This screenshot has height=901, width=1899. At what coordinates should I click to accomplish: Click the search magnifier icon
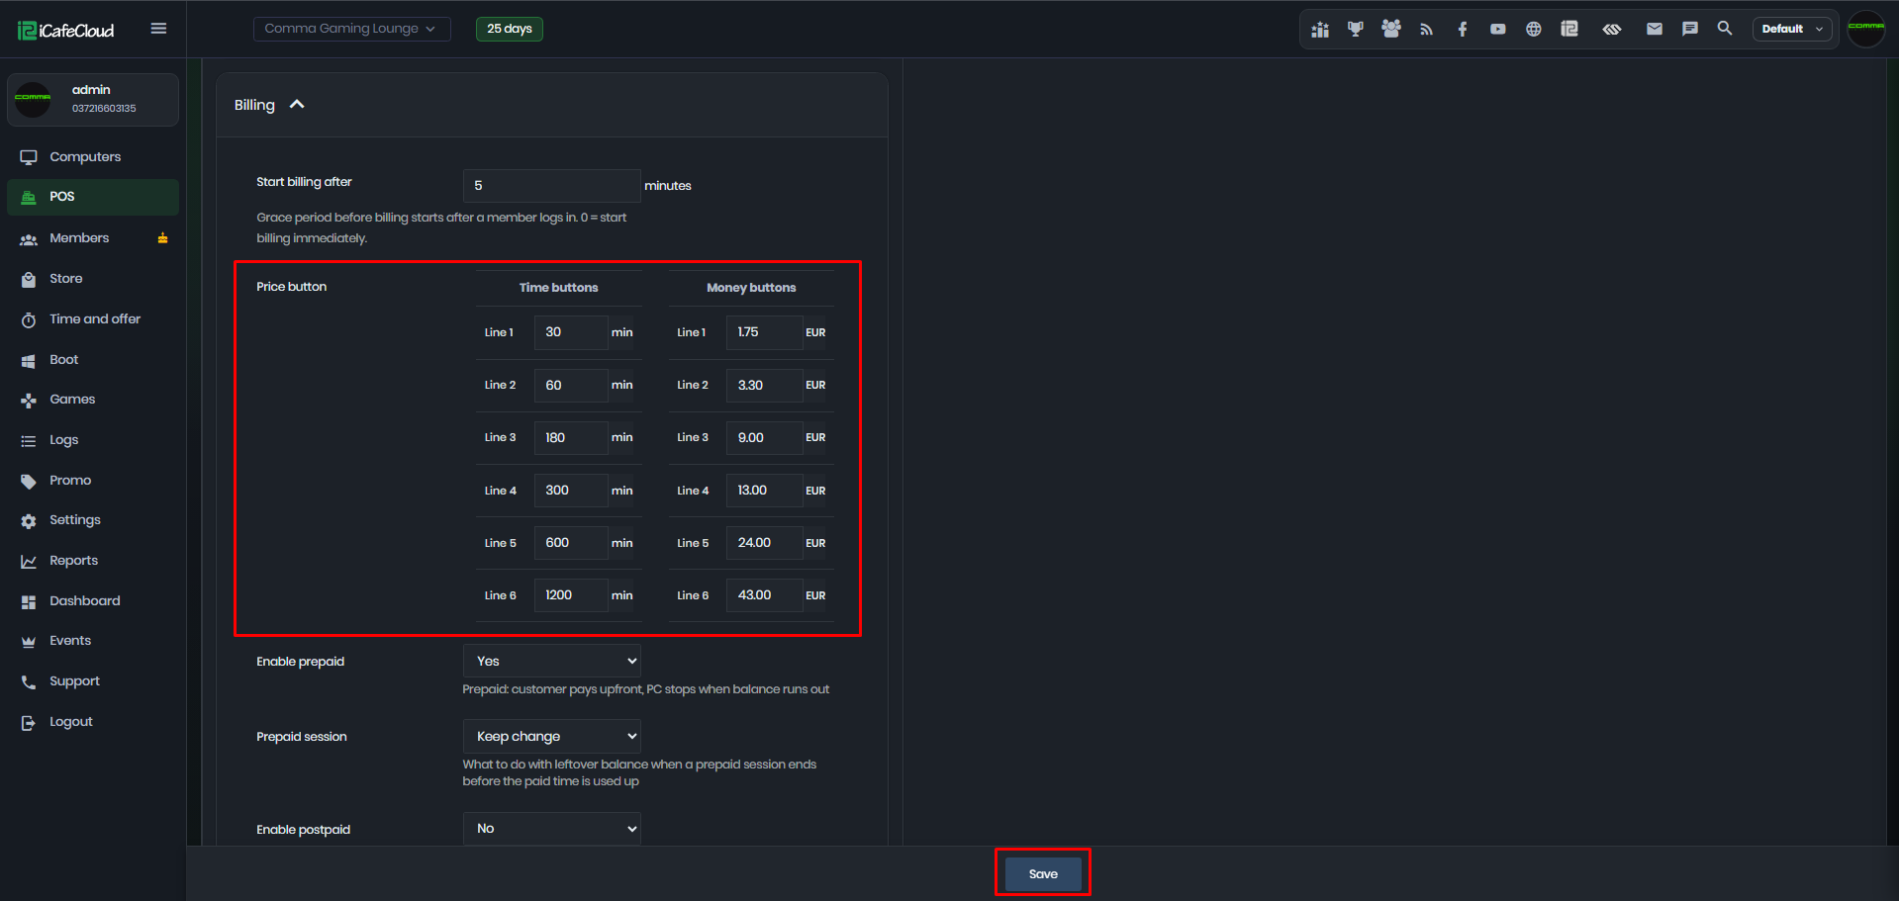pos(1725,29)
